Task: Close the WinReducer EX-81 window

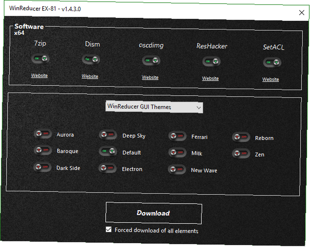Action: (302, 13)
